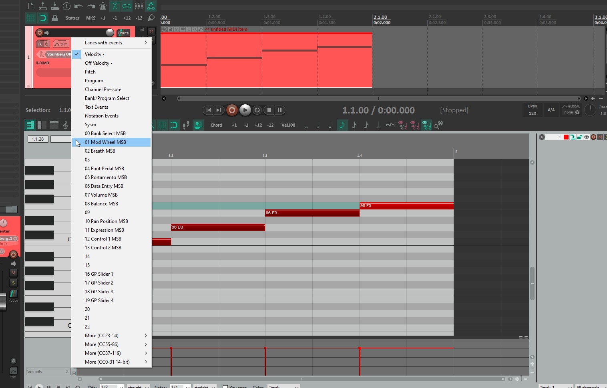Toggle transport repeat loop button

click(257, 110)
